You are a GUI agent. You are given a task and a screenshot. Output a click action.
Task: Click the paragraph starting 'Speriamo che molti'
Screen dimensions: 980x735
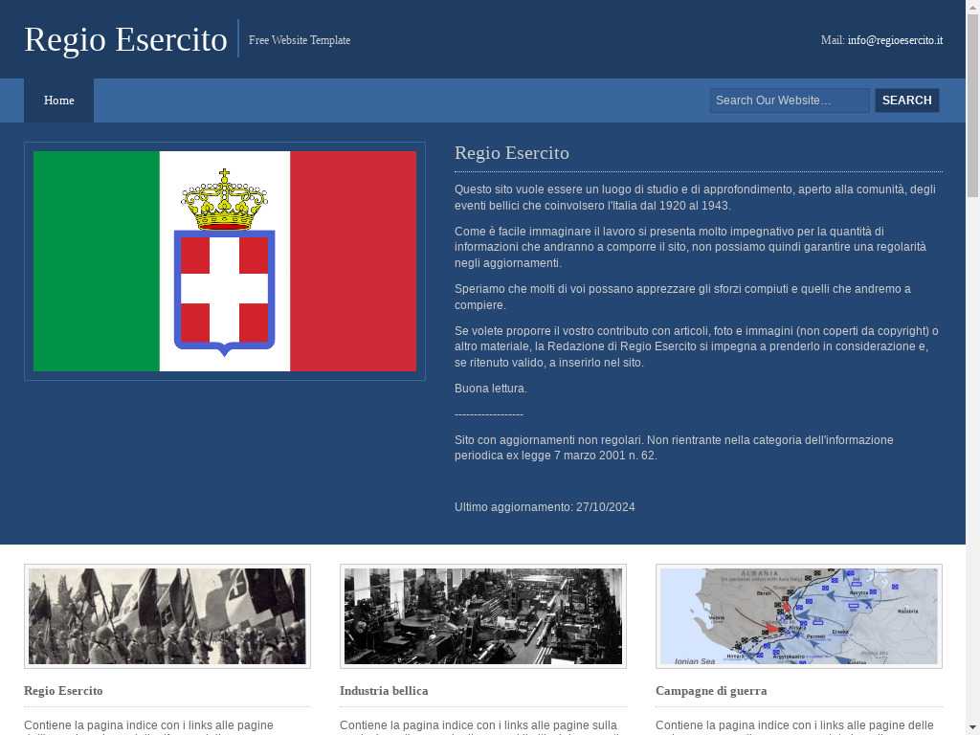(x=682, y=297)
